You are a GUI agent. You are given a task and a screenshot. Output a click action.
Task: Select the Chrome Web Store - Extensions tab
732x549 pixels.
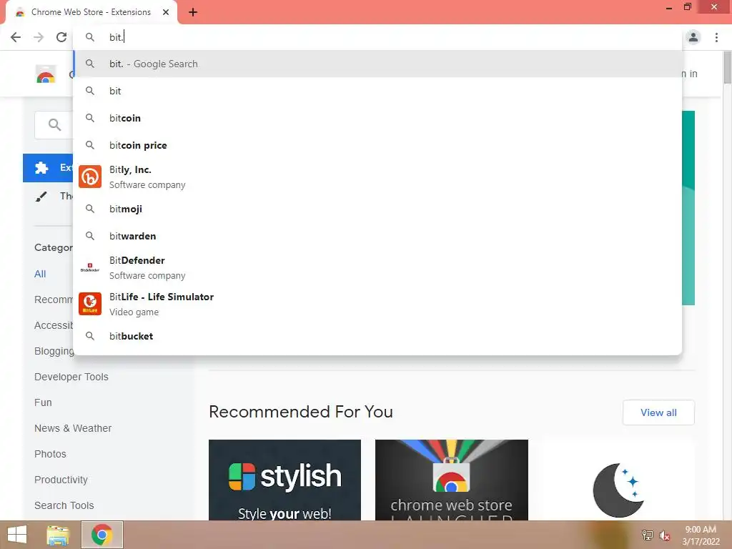(x=91, y=12)
